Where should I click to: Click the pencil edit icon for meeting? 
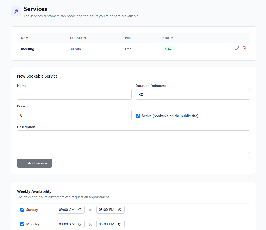[237, 48]
